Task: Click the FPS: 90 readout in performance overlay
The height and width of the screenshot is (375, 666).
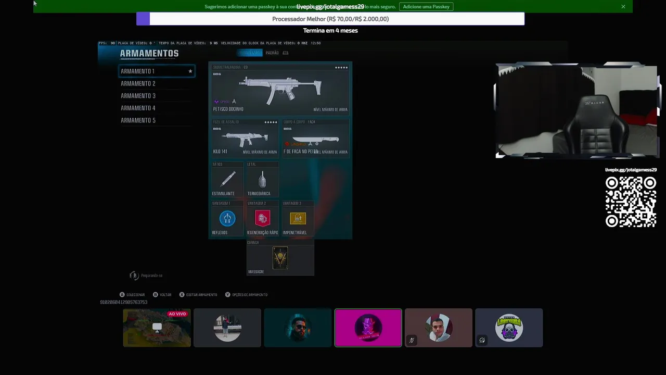Action: (x=107, y=43)
